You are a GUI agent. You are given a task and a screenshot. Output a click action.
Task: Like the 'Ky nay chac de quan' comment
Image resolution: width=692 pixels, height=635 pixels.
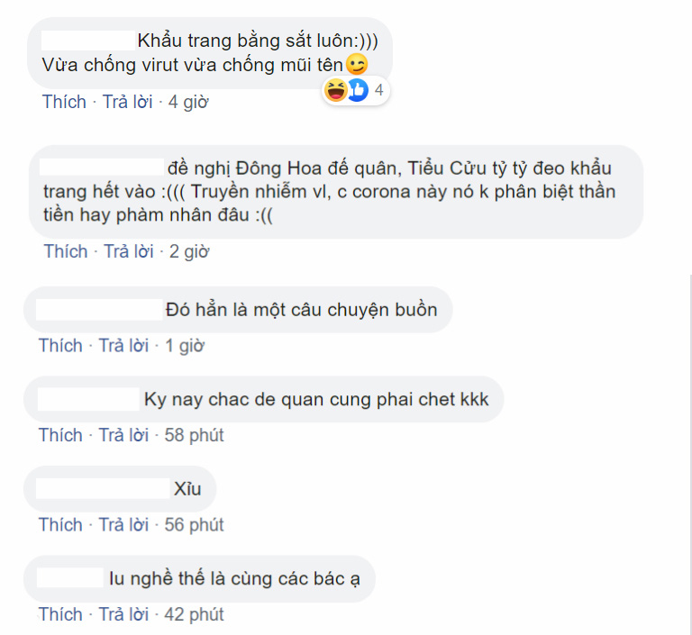point(60,435)
